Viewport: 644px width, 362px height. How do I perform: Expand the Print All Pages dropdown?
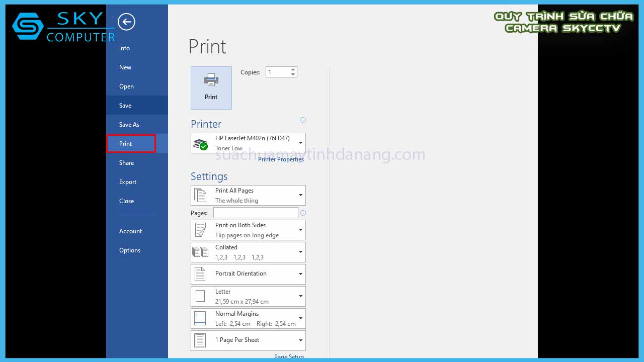click(x=248, y=195)
